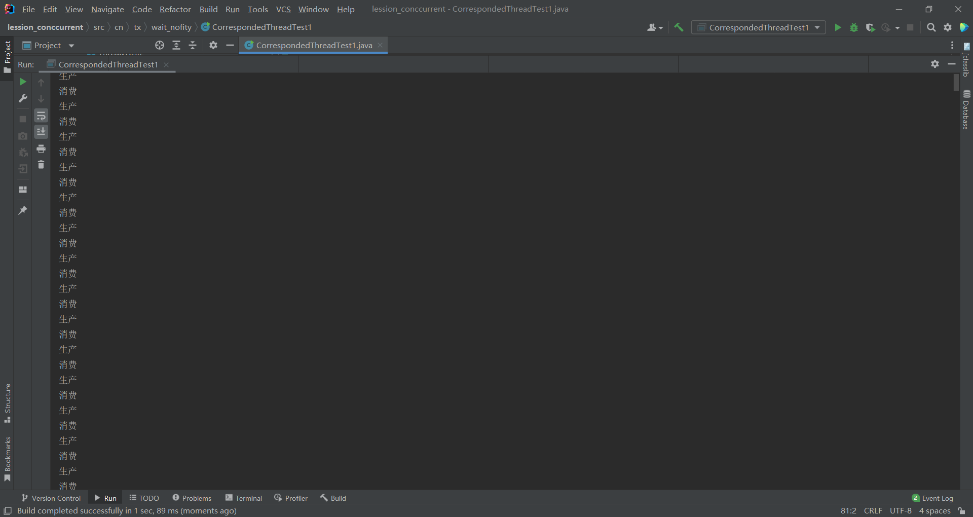
Task: Open Build tool window
Action: (x=333, y=498)
